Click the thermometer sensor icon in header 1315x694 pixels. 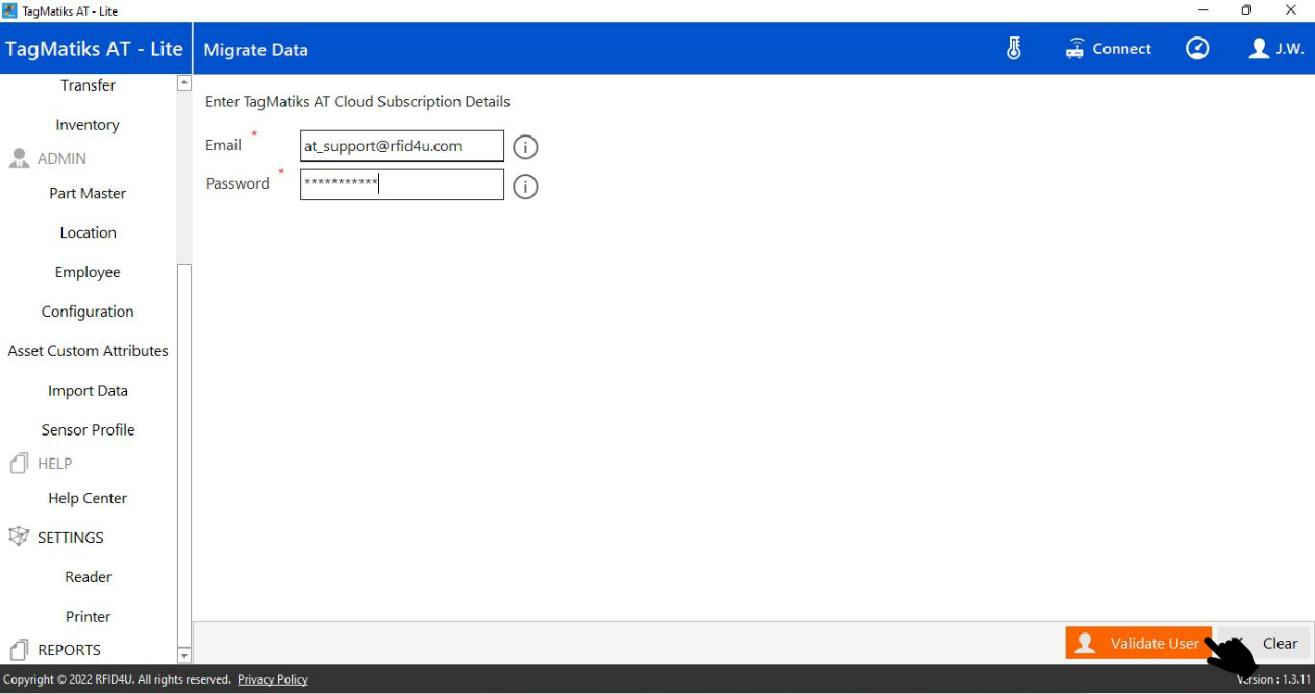pyautogui.click(x=1013, y=49)
